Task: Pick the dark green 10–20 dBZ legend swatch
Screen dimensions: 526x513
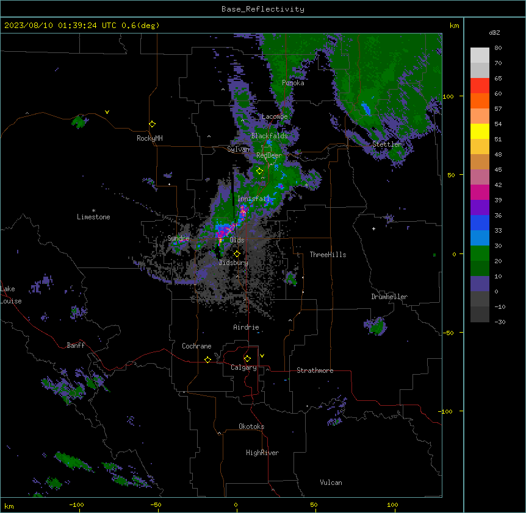Action: pyautogui.click(x=480, y=269)
